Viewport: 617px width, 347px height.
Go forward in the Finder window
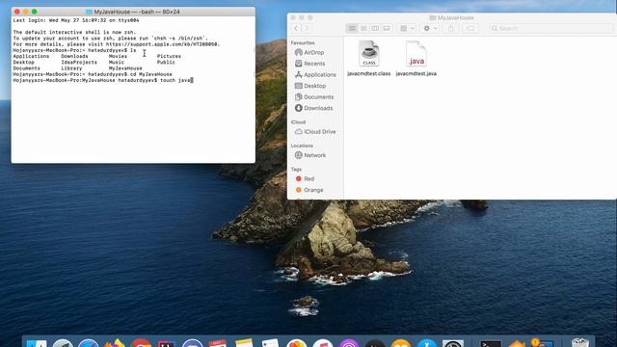307,28
